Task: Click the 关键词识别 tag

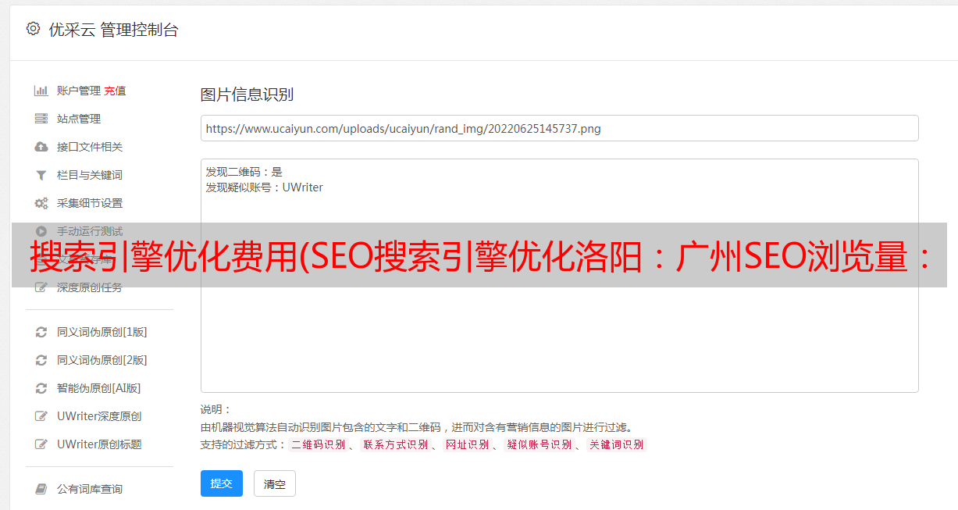Action: pyautogui.click(x=617, y=444)
